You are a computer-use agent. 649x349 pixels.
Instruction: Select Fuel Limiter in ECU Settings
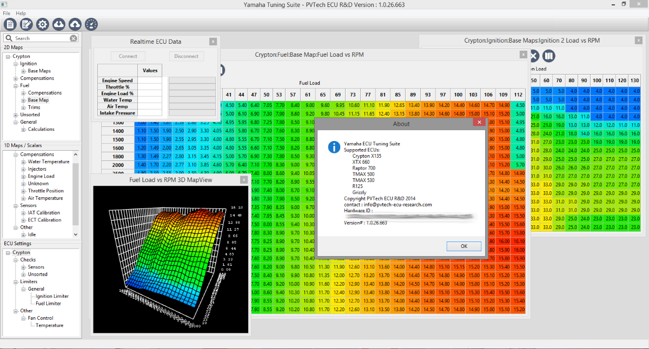49,304
